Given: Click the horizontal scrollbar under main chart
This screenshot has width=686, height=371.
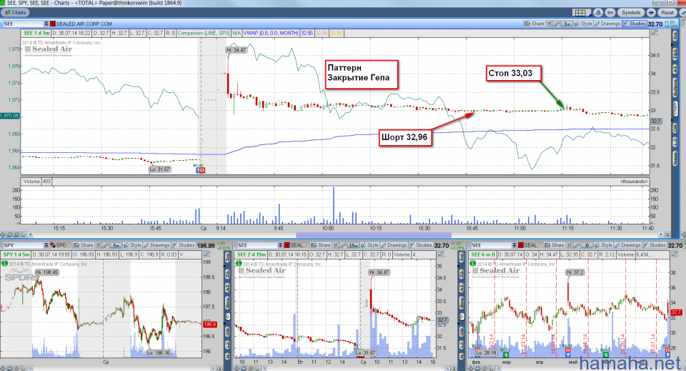Looking at the screenshot, I should tap(374, 235).
